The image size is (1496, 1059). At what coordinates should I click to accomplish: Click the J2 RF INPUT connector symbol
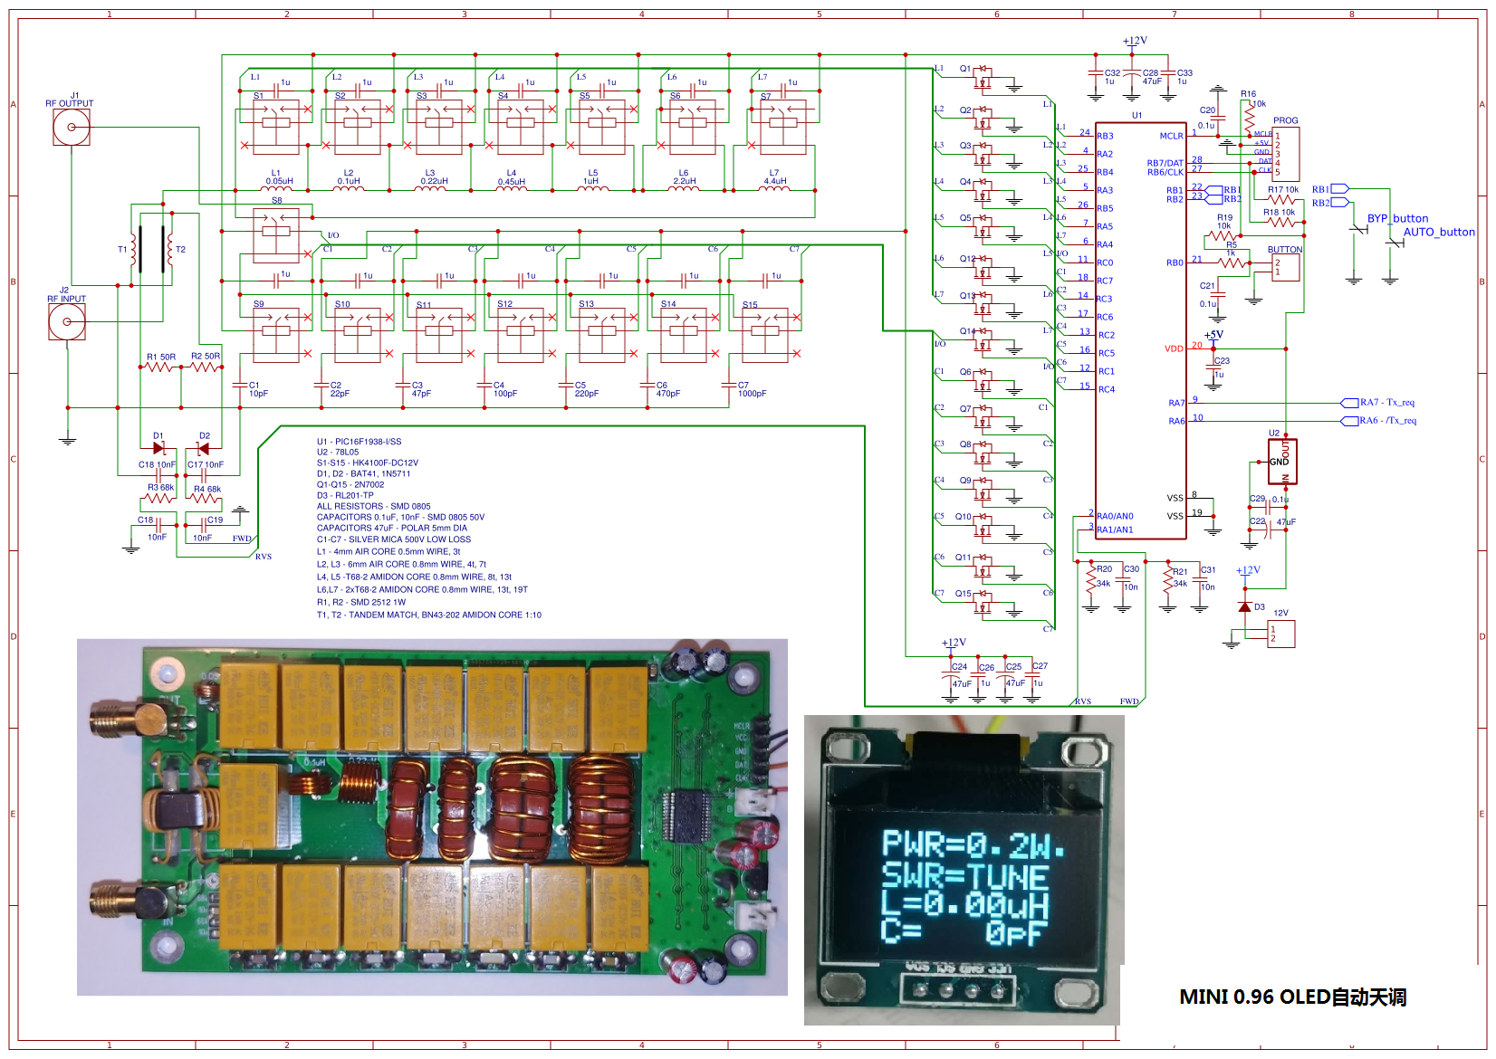coord(67,321)
